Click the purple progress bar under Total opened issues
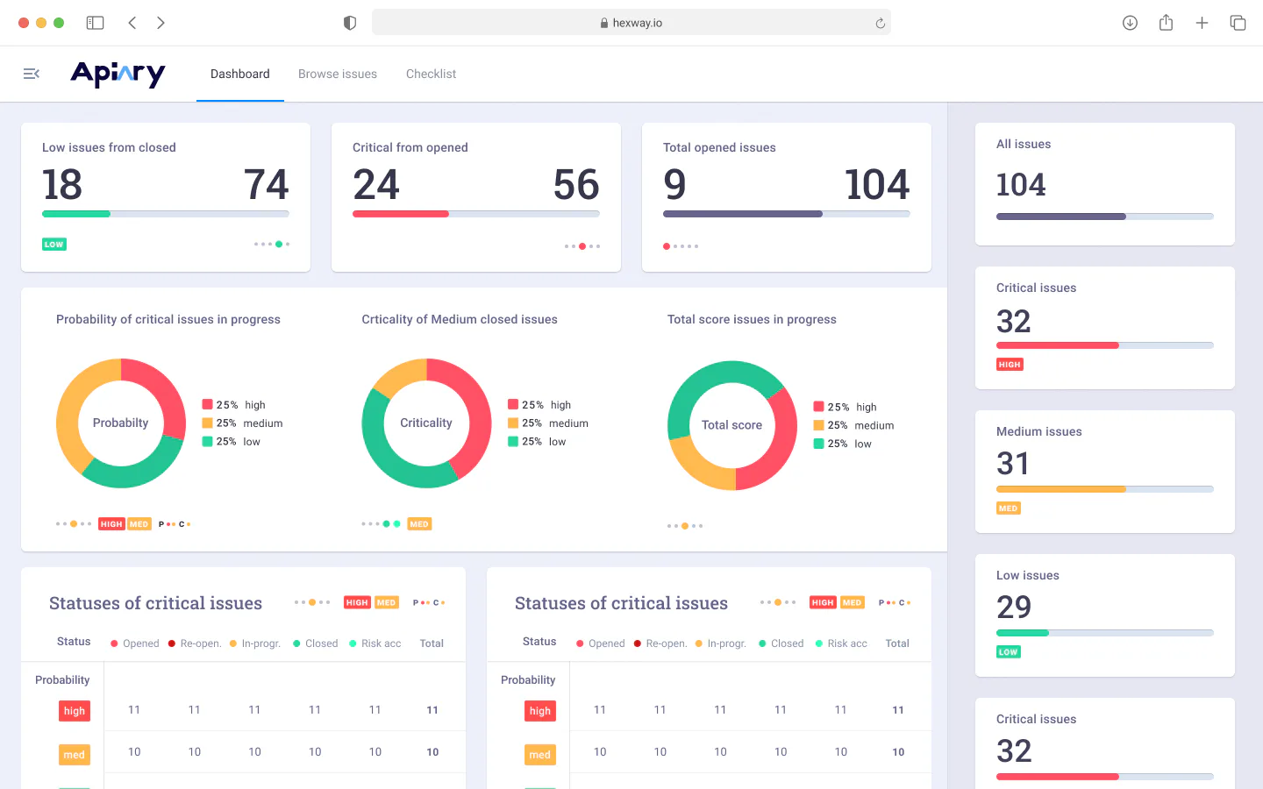 743,214
